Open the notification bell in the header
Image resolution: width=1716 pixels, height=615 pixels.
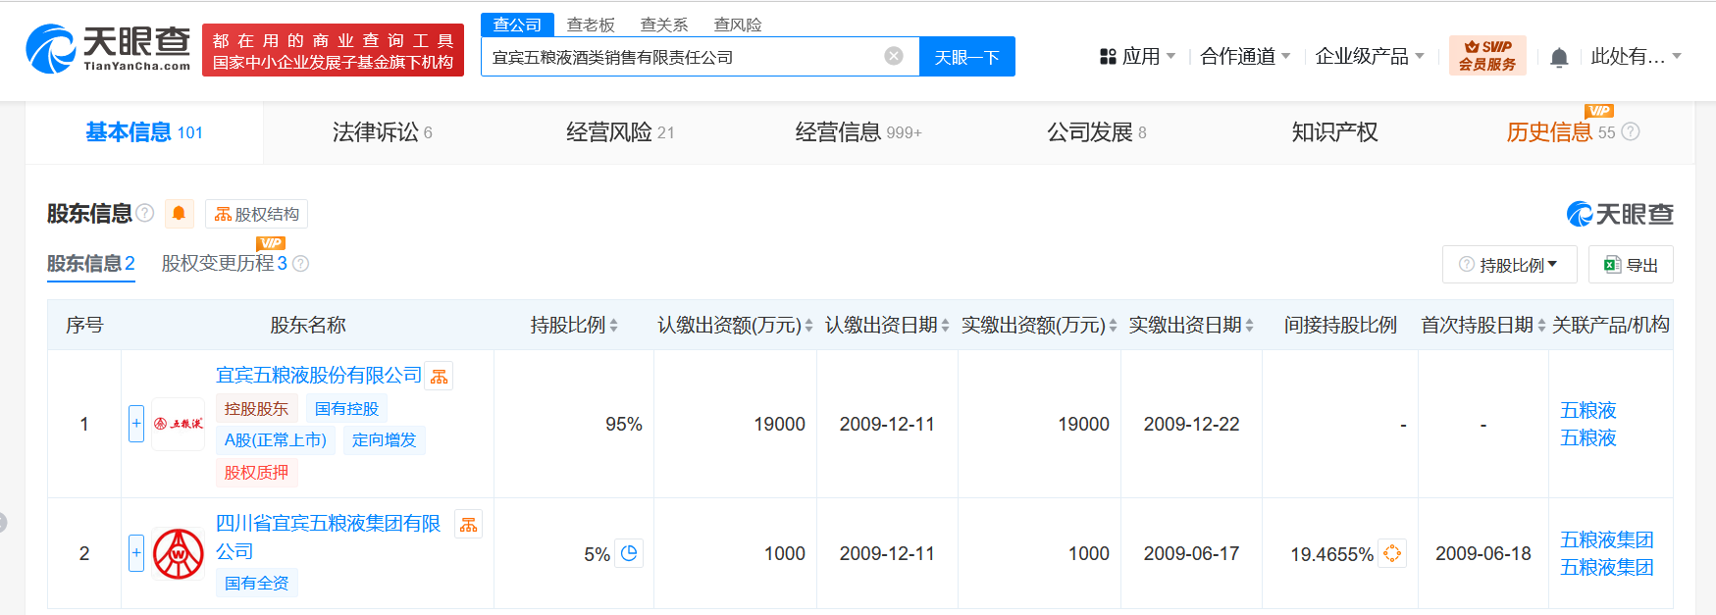point(1559,57)
